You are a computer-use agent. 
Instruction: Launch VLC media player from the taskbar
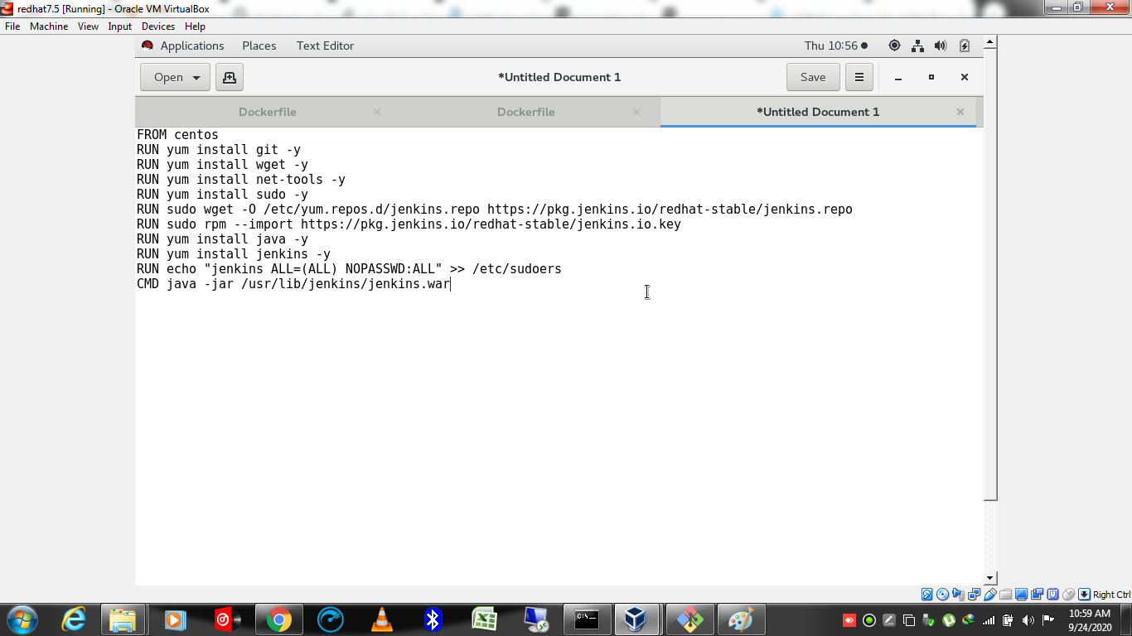(382, 619)
